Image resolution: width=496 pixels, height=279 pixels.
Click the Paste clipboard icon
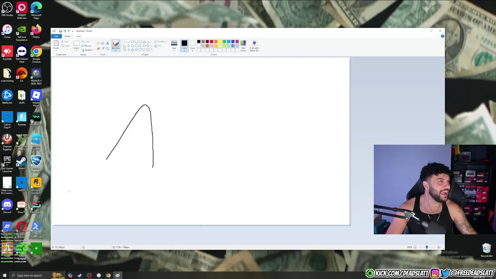(x=56, y=43)
